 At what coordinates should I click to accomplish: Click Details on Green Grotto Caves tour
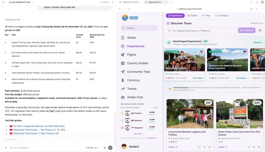pyautogui.click(x=222, y=147)
